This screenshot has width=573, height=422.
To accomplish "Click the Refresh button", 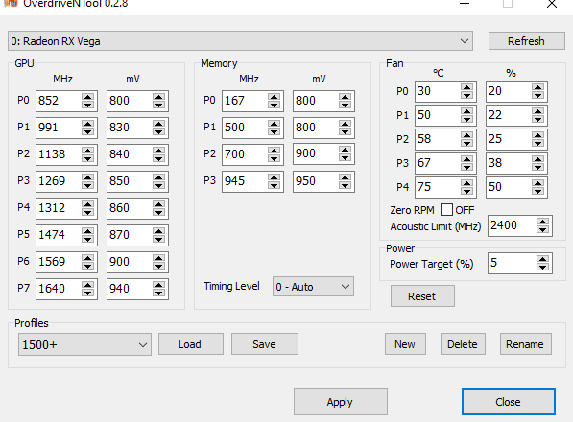I will (526, 41).
